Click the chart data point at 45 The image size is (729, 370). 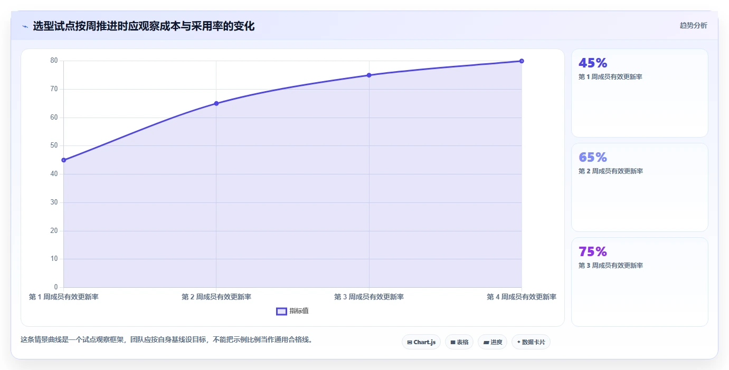[63, 160]
